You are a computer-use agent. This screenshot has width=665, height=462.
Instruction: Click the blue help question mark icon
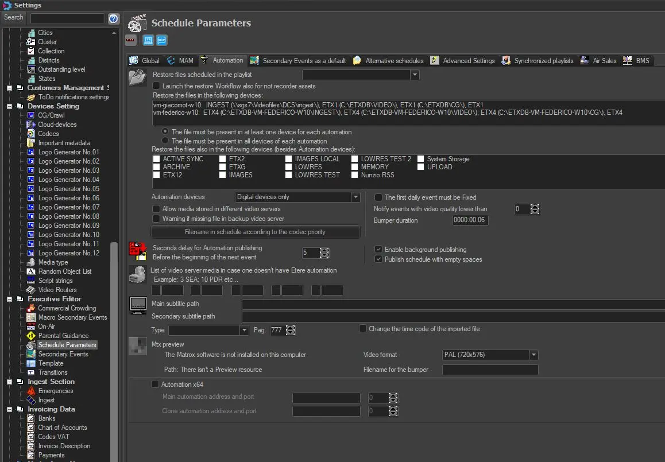coord(113,18)
